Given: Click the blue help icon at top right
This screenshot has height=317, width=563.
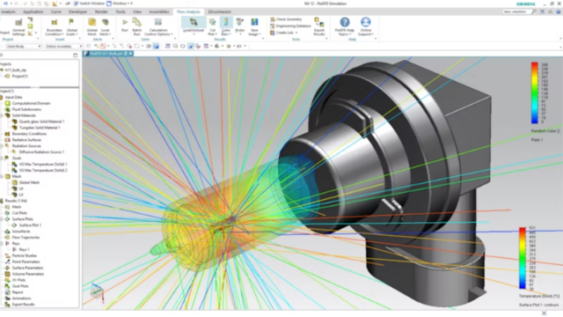Looking at the screenshot, I should click(x=559, y=11).
